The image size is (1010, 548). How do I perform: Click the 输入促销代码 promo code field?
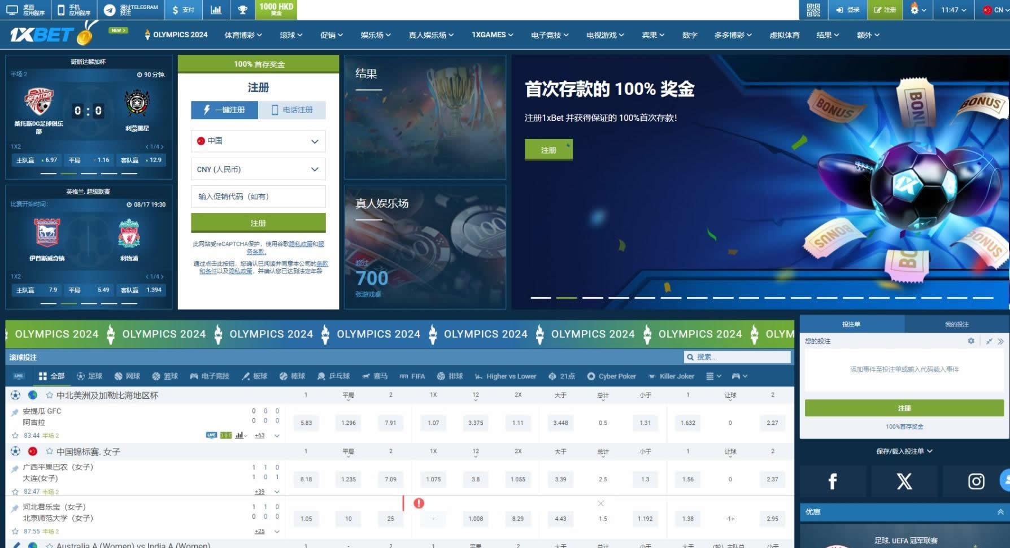(258, 197)
